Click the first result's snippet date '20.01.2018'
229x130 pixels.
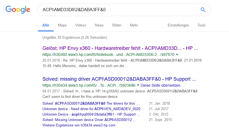click(51, 60)
